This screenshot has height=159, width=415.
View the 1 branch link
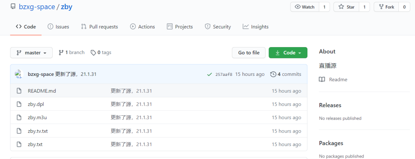point(71,52)
